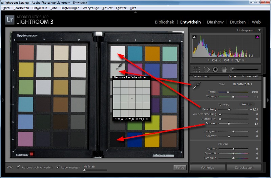
Task: Click the Fertig button
Action: click(x=180, y=167)
